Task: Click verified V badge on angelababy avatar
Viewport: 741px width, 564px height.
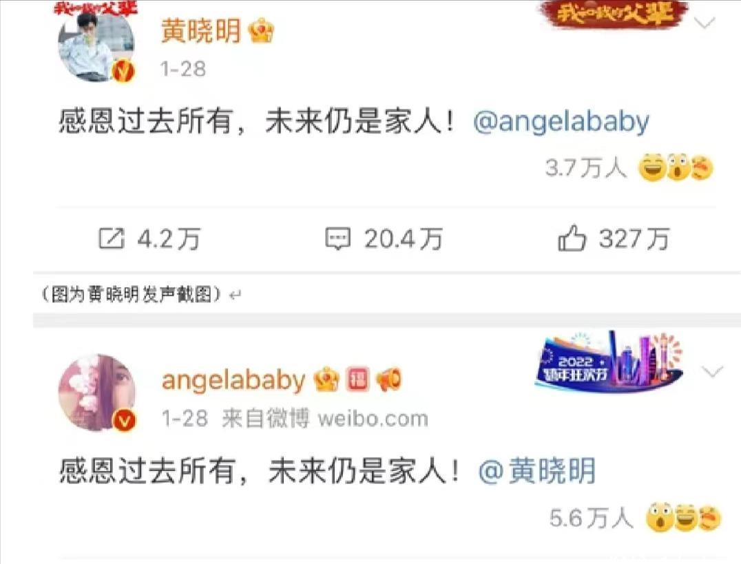Action: (x=124, y=420)
